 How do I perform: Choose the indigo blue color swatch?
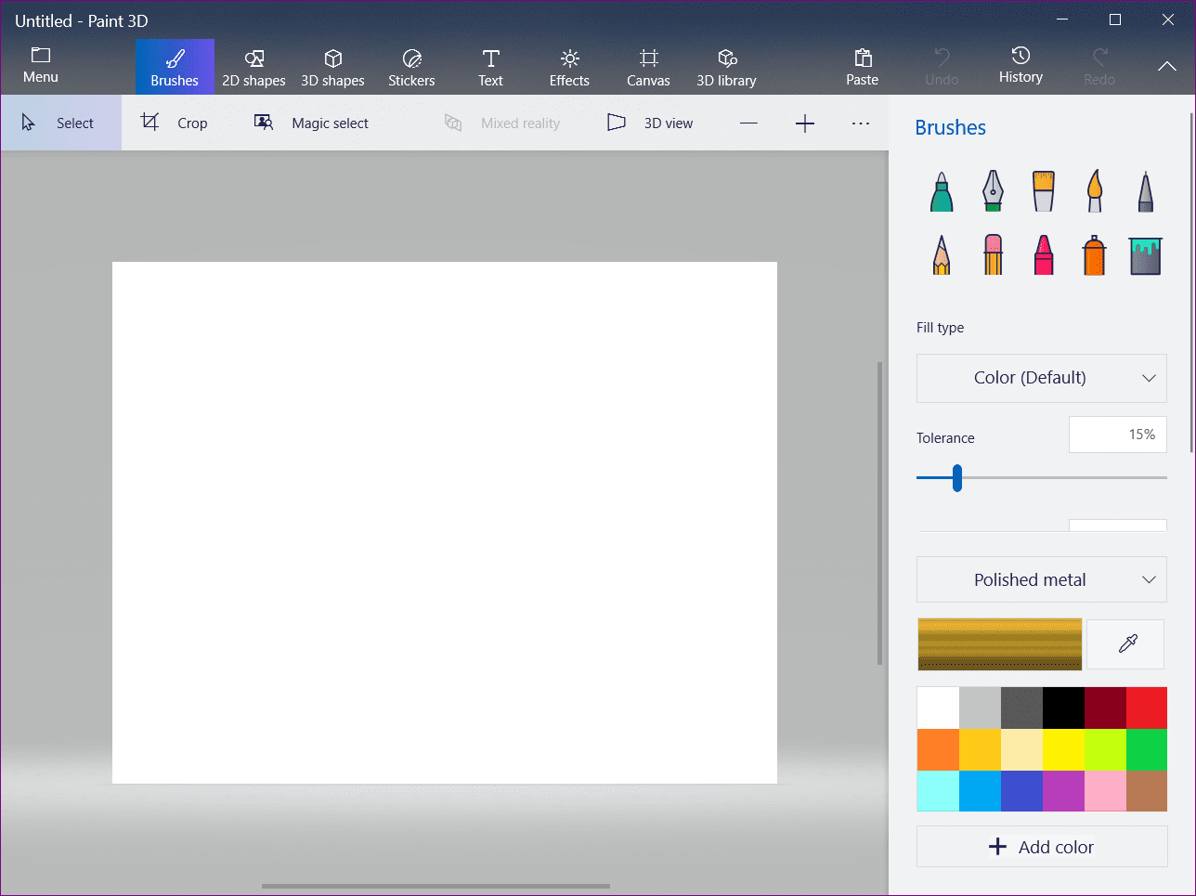tap(1021, 791)
